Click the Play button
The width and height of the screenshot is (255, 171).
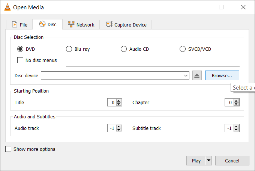click(x=196, y=161)
